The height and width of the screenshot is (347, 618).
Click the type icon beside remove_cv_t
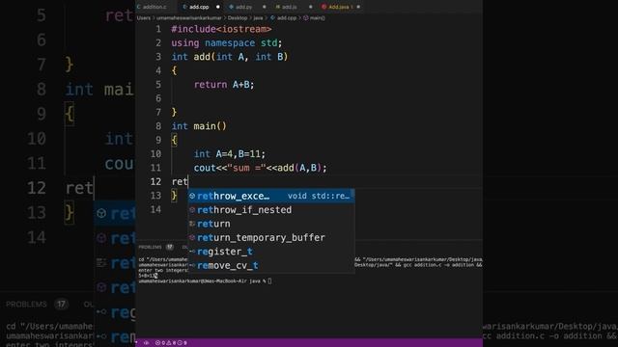pyautogui.click(x=192, y=266)
